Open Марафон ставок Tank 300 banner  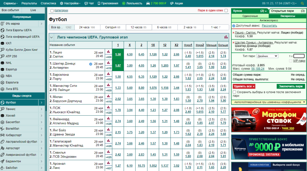269,120
